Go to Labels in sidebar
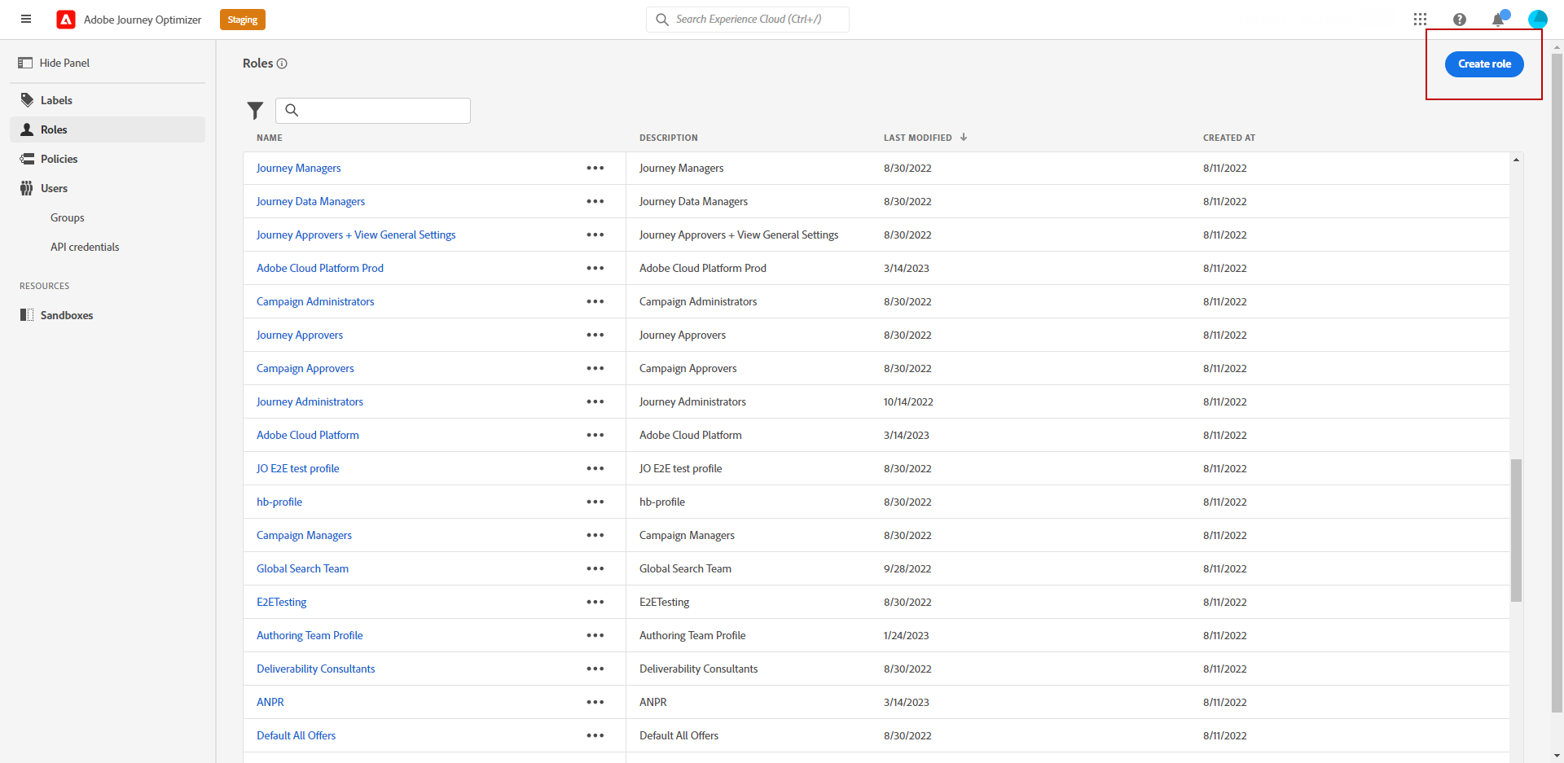Image resolution: width=1564 pixels, height=763 pixels. pyautogui.click(x=56, y=100)
